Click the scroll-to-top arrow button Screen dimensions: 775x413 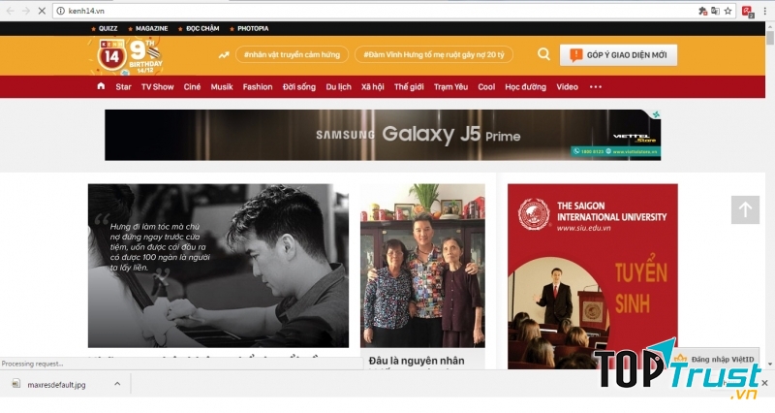tap(745, 209)
